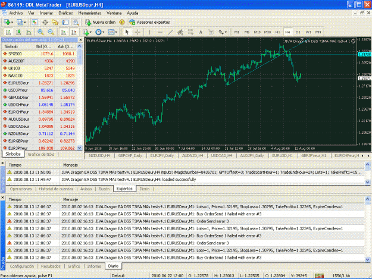The width and height of the screenshot is (372, 279).
Task: Switch chart to M1 timeframe
Action: pyautogui.click(x=237, y=32)
